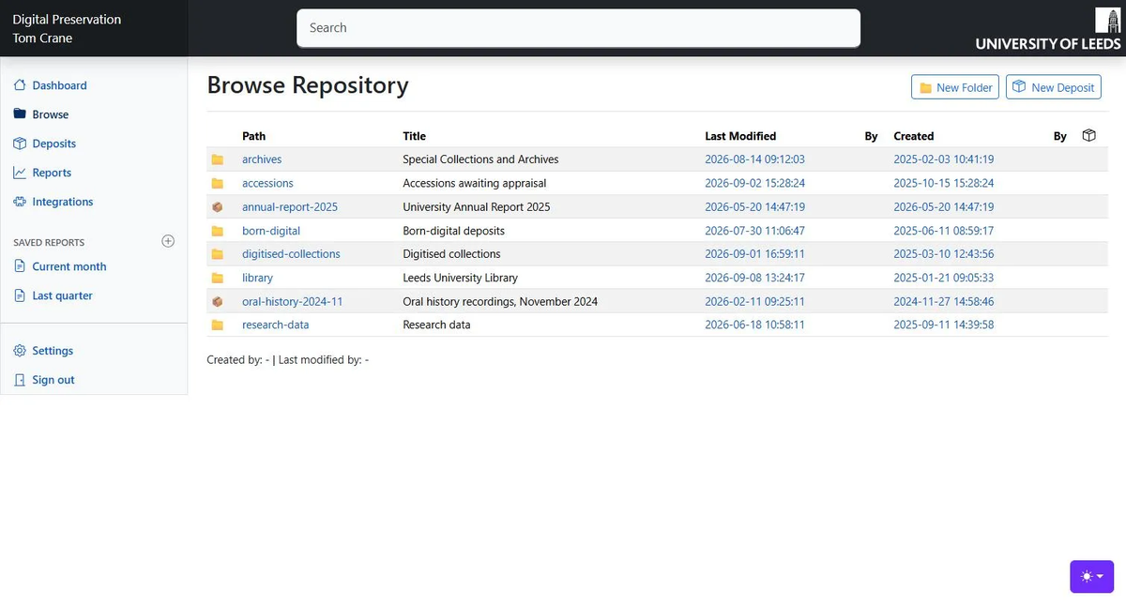Open the theme switcher dropdown
The width and height of the screenshot is (1126, 605).
(x=1091, y=577)
